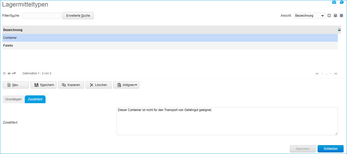Switch to the Grundlagen tab
This screenshot has height=154, width=347.
(13, 99)
